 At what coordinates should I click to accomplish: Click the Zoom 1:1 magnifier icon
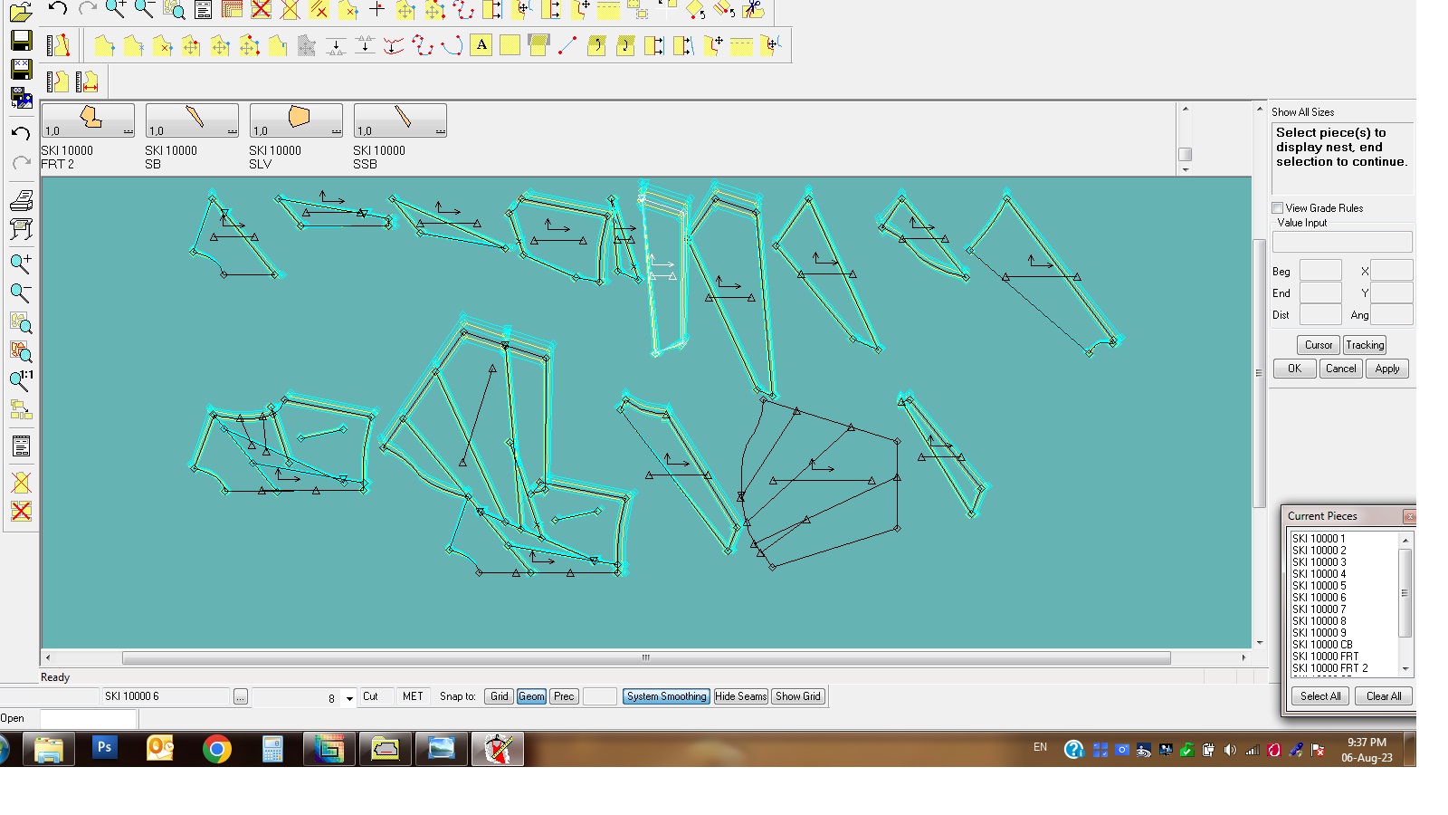21,380
